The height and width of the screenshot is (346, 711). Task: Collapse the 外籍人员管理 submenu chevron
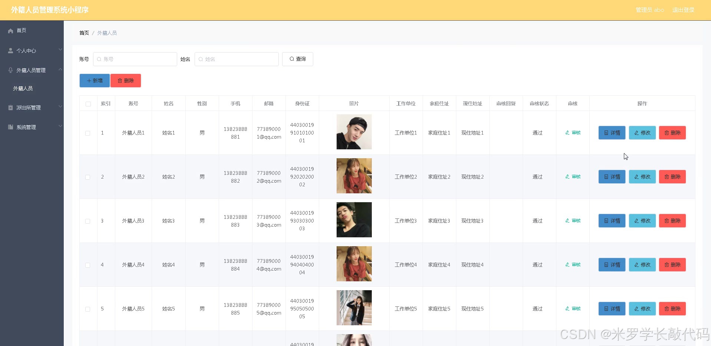tap(60, 69)
